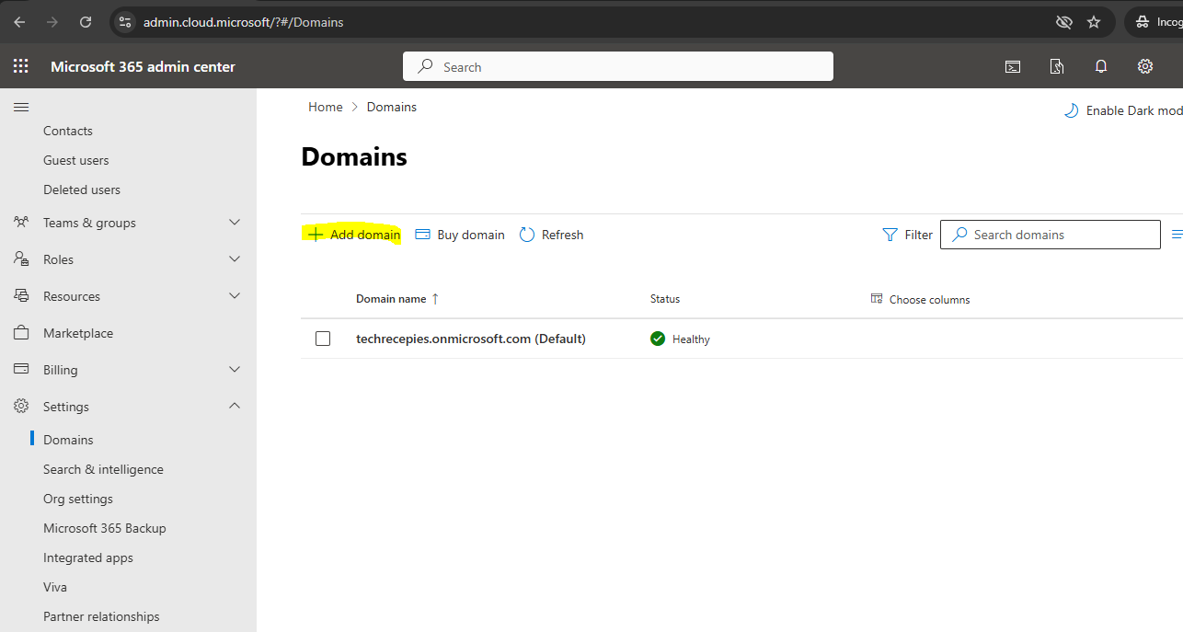Reload the page using browser refresh button
Screen dimensions: 1183x632
(x=86, y=22)
